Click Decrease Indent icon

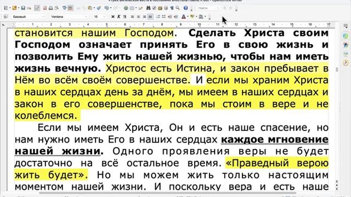click(x=170, y=16)
